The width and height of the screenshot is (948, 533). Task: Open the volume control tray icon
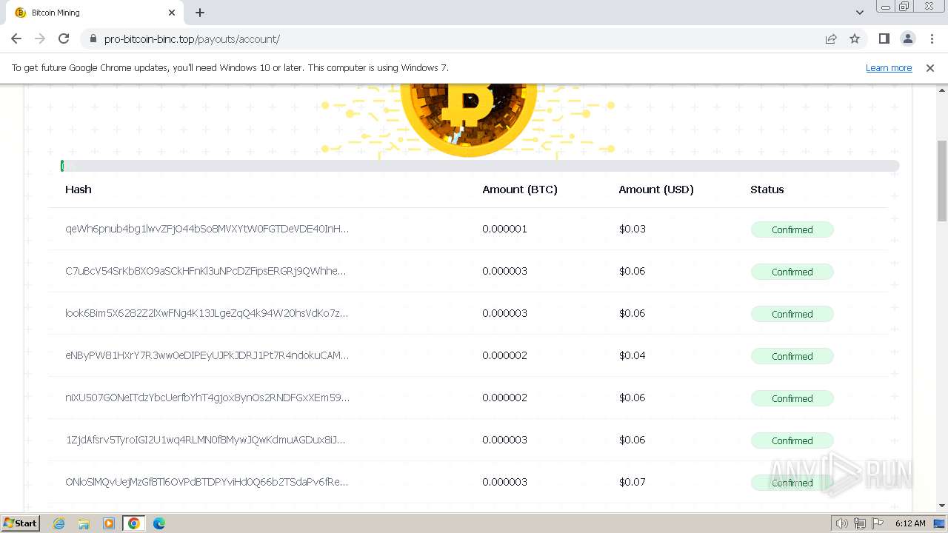[841, 523]
